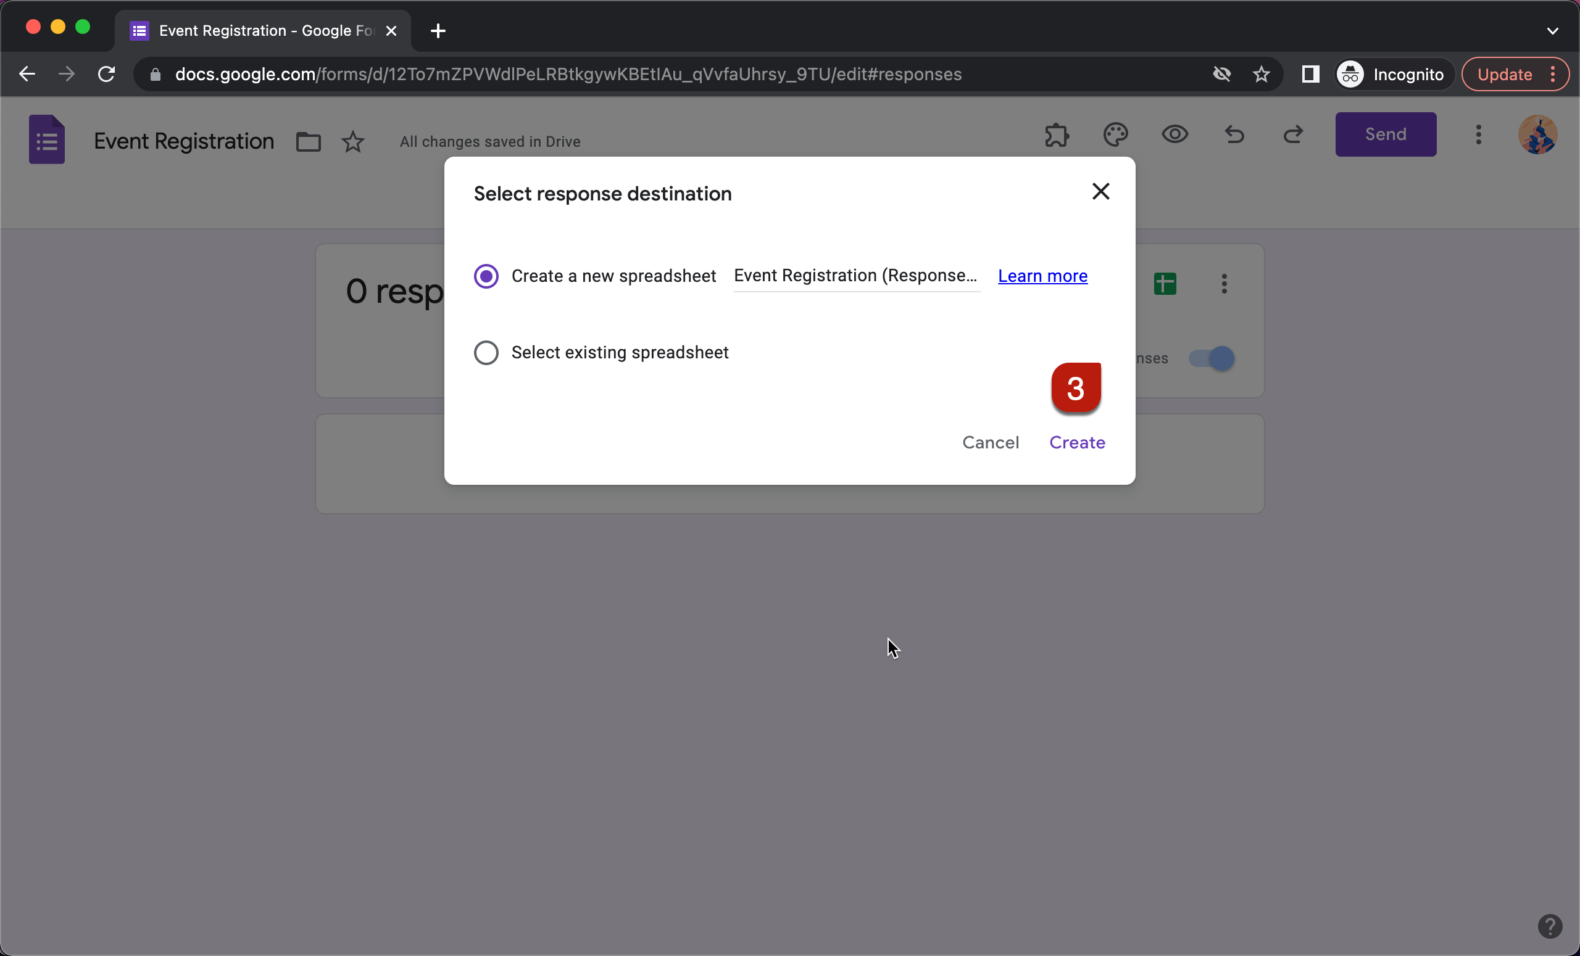Preview the form with the eye icon
Image resolution: width=1580 pixels, height=956 pixels.
(1174, 134)
